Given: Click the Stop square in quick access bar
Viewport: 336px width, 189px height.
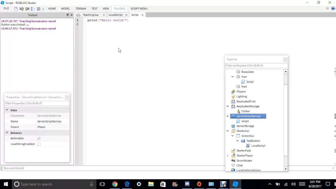Looking at the screenshot, I should pyautogui.click(x=39, y=9).
